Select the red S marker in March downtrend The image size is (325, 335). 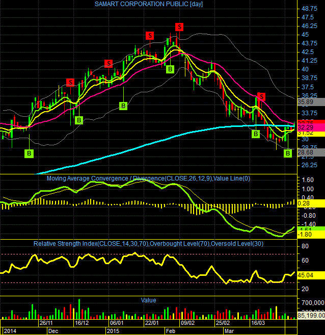(261, 96)
